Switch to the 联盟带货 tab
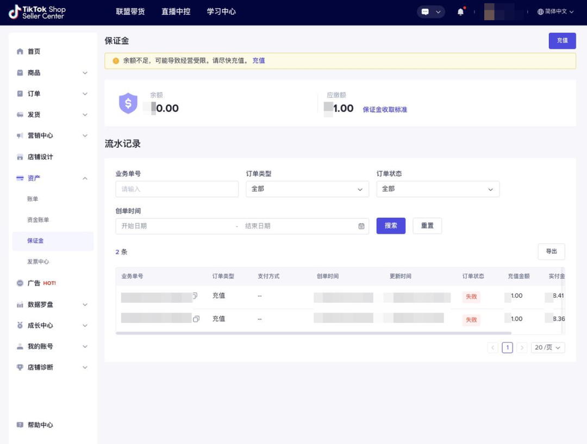Viewport: 587px width, 444px height. coord(131,11)
